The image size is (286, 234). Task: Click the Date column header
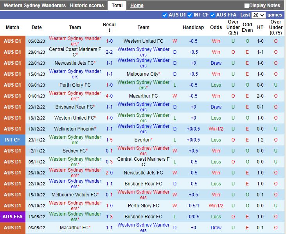[37, 27]
